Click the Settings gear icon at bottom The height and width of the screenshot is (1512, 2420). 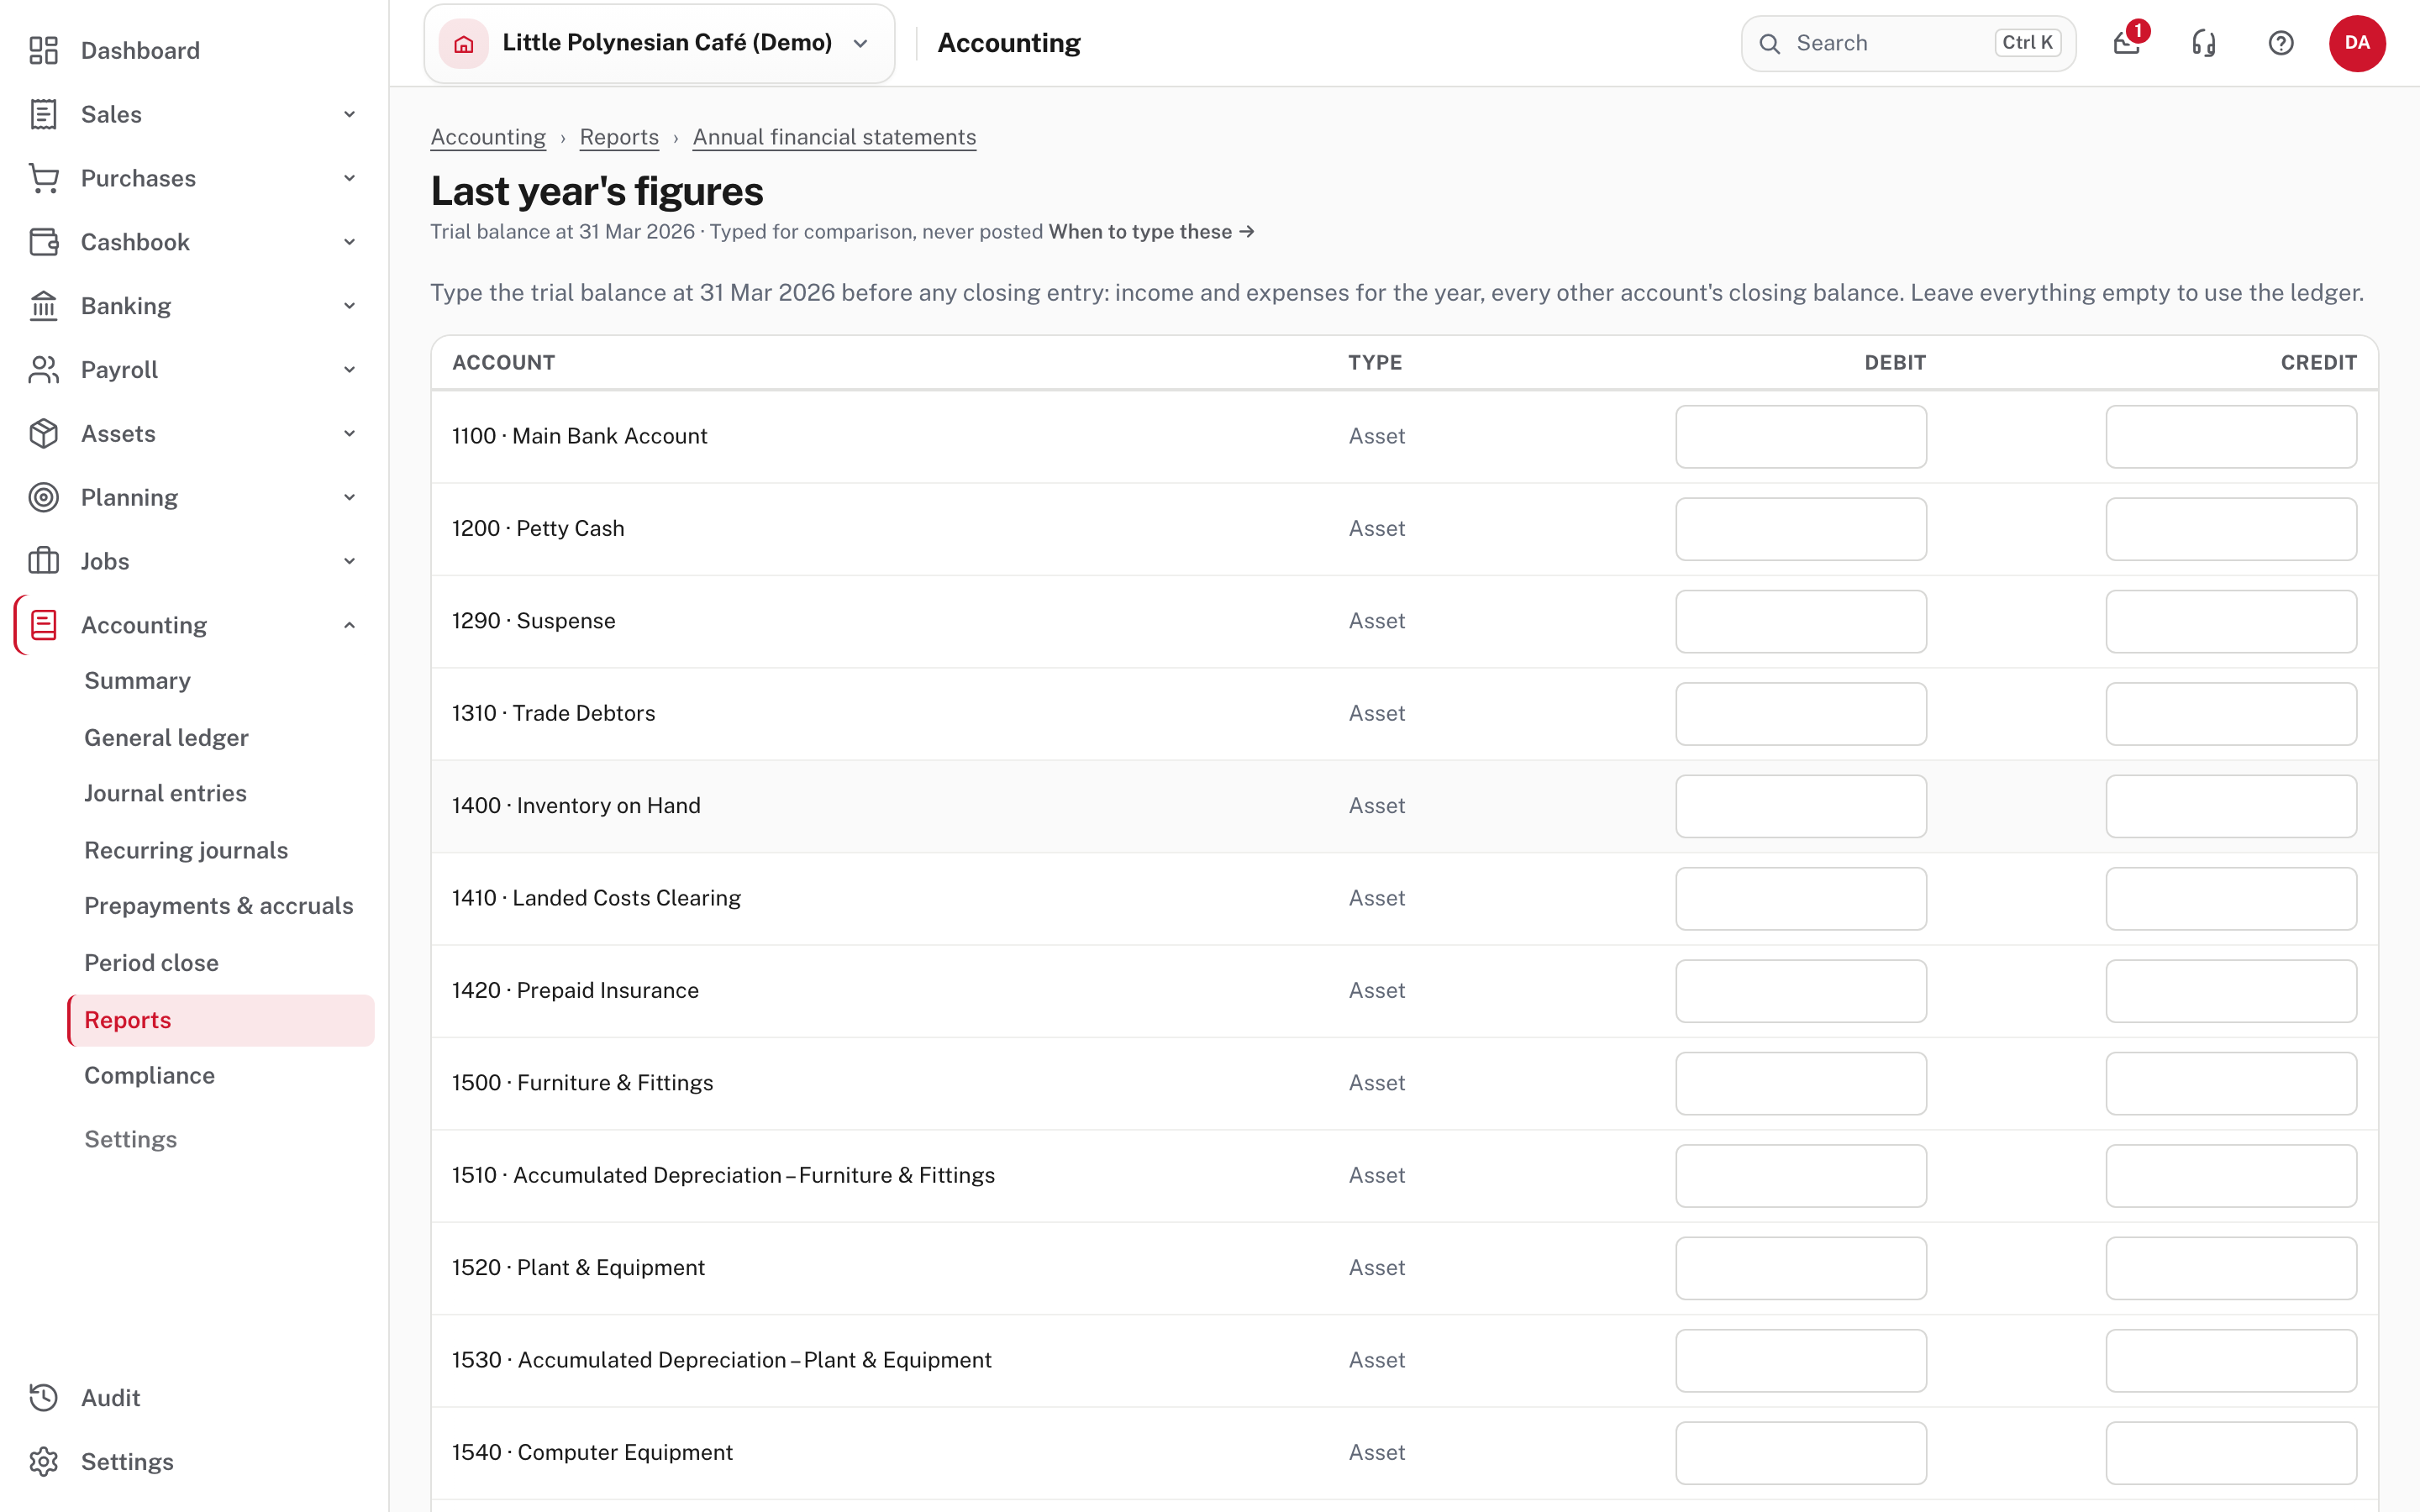(43, 1461)
